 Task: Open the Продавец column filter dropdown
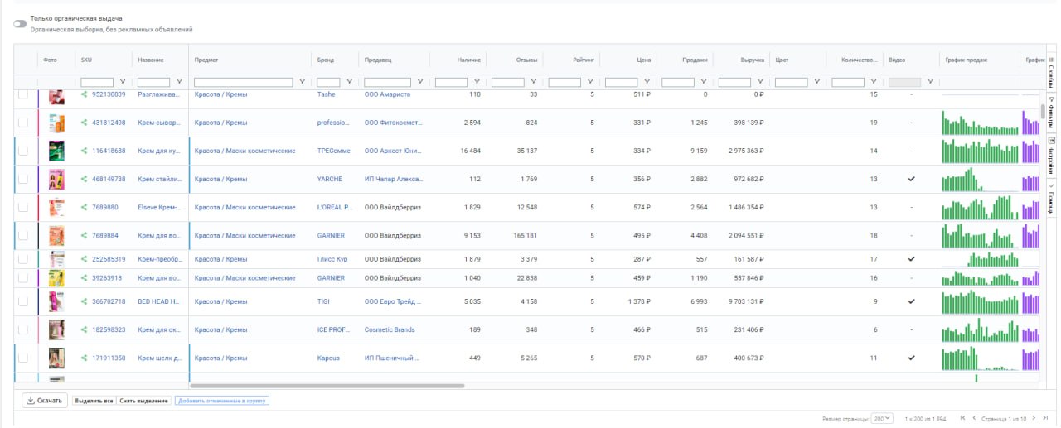420,81
